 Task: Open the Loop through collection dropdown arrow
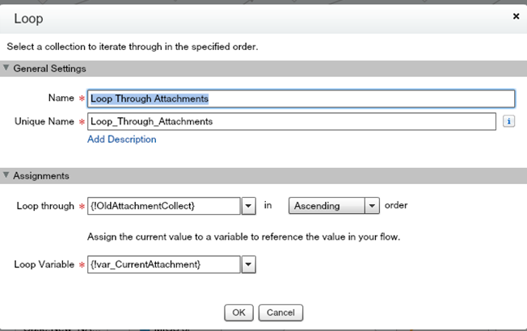pos(248,206)
